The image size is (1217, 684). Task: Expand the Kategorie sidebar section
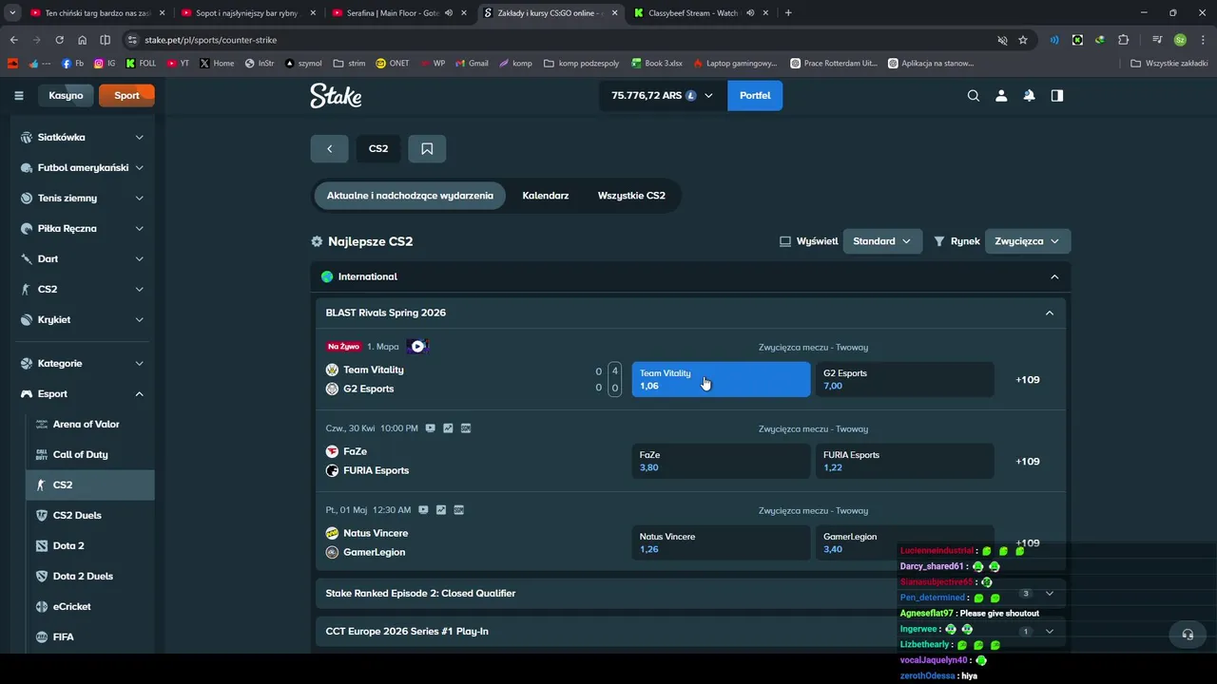pyautogui.click(x=139, y=363)
